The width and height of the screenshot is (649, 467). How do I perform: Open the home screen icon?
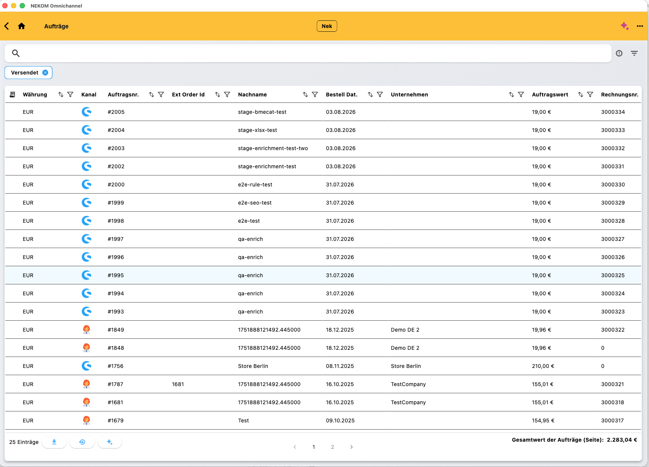[22, 26]
